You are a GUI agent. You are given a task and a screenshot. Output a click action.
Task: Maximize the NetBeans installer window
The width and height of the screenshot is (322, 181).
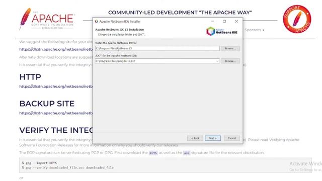pos(224,21)
